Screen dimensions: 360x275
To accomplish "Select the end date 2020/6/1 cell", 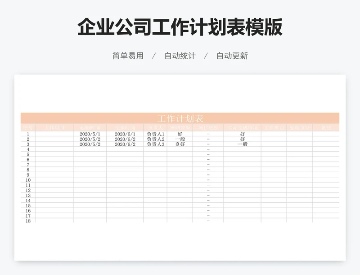I will pos(125,134).
